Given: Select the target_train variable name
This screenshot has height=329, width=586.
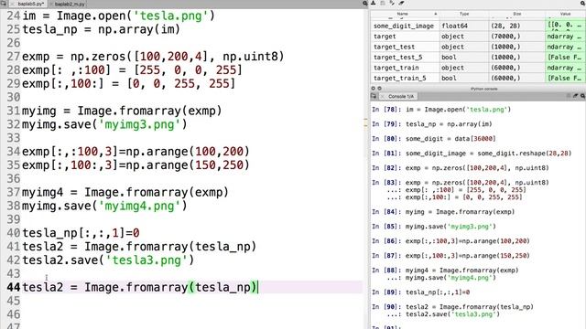Looking at the screenshot, I should 396,68.
